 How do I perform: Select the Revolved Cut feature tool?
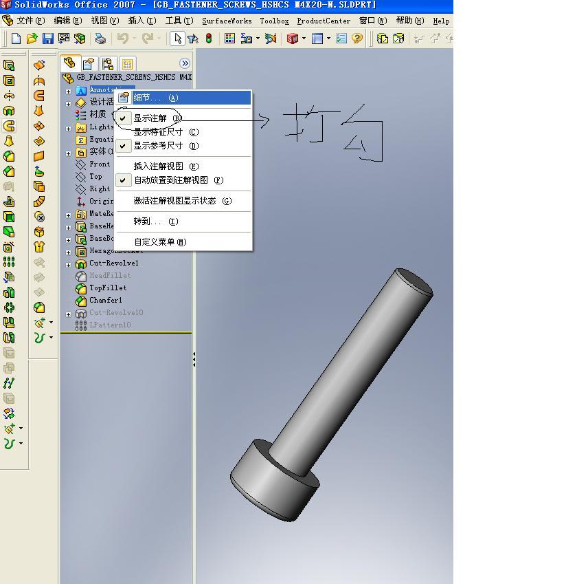pos(9,111)
